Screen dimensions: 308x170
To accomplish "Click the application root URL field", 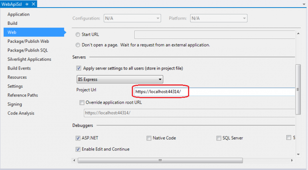I will [190, 113].
